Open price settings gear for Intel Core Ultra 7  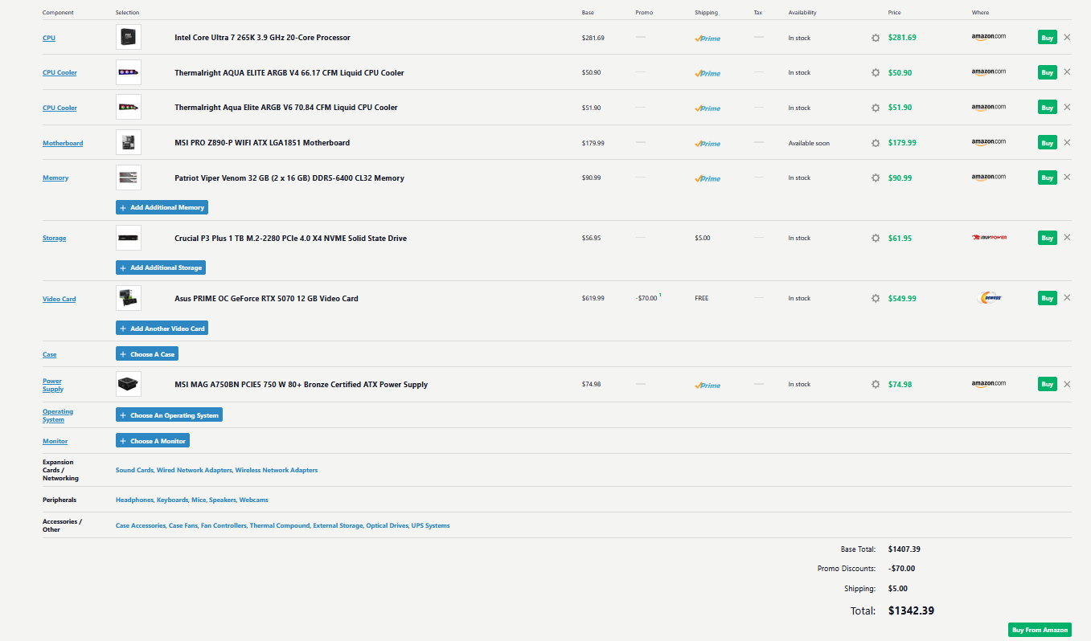876,38
